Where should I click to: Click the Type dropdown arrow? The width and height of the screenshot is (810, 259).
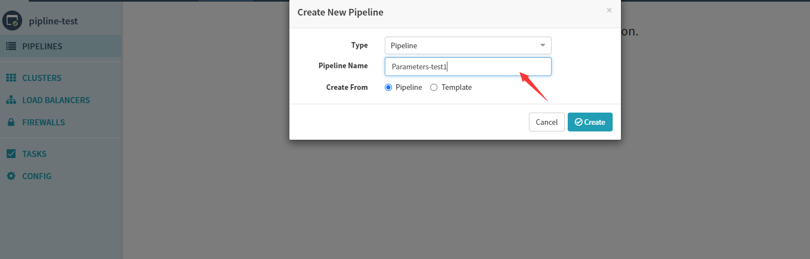(x=542, y=45)
